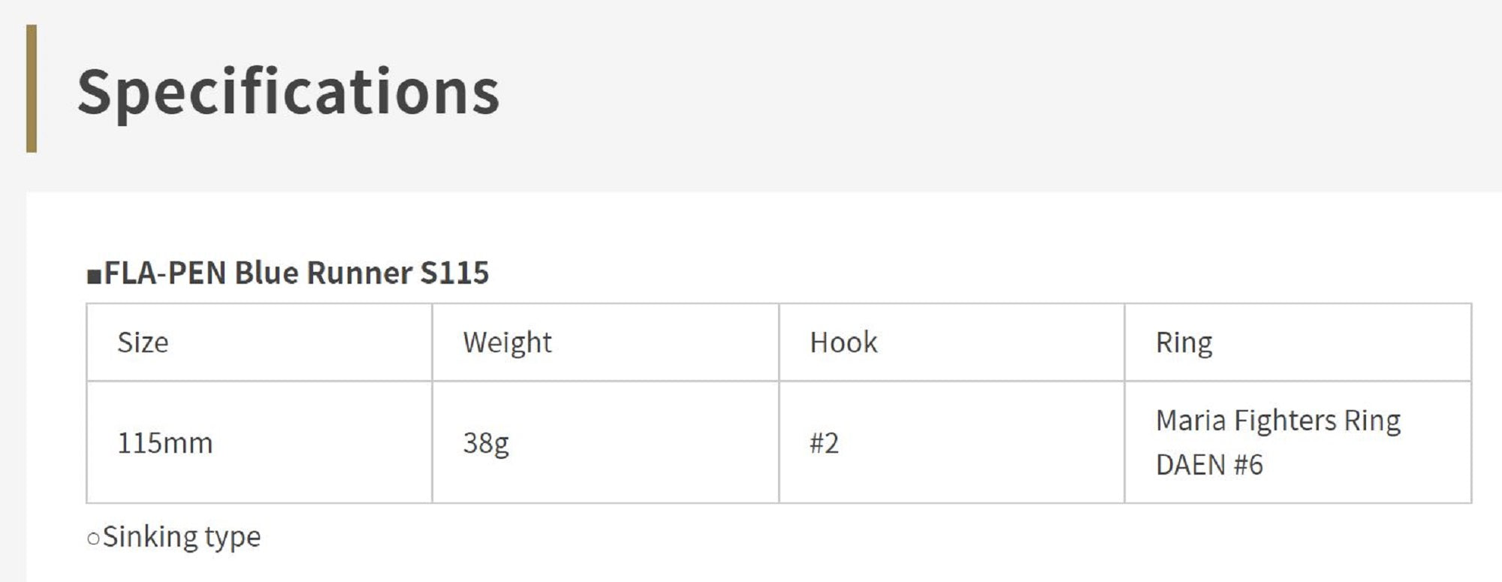This screenshot has width=1502, height=582.
Task: Click the #2 hook value
Action: (824, 443)
